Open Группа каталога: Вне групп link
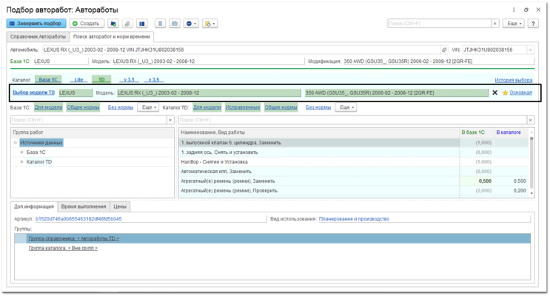 [x=63, y=248]
